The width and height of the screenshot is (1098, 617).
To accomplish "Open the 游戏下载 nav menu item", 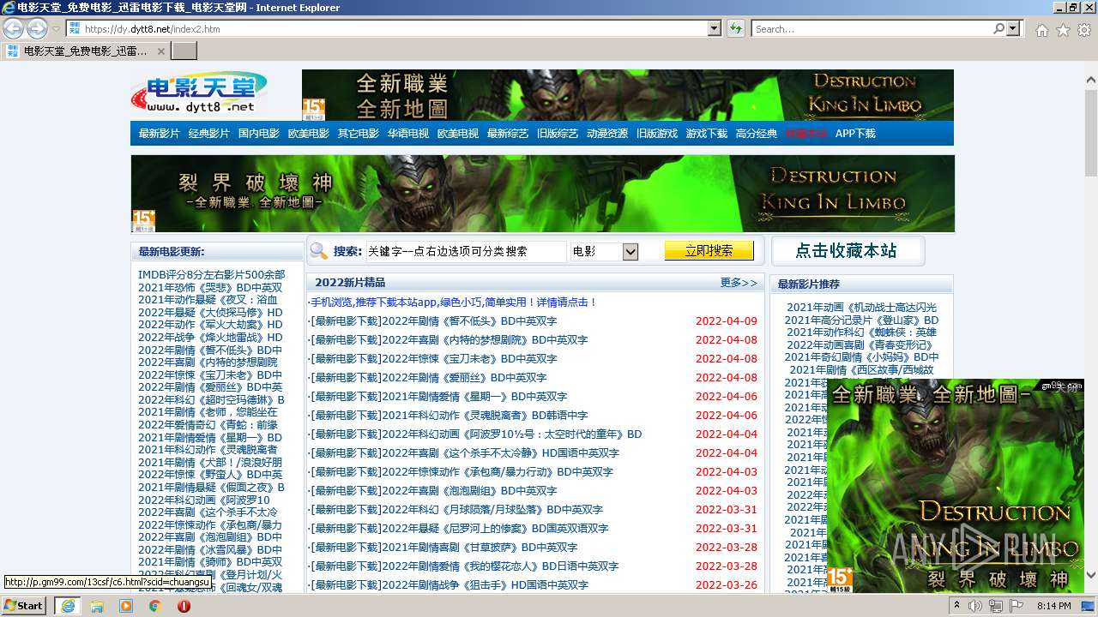I will 707,134.
